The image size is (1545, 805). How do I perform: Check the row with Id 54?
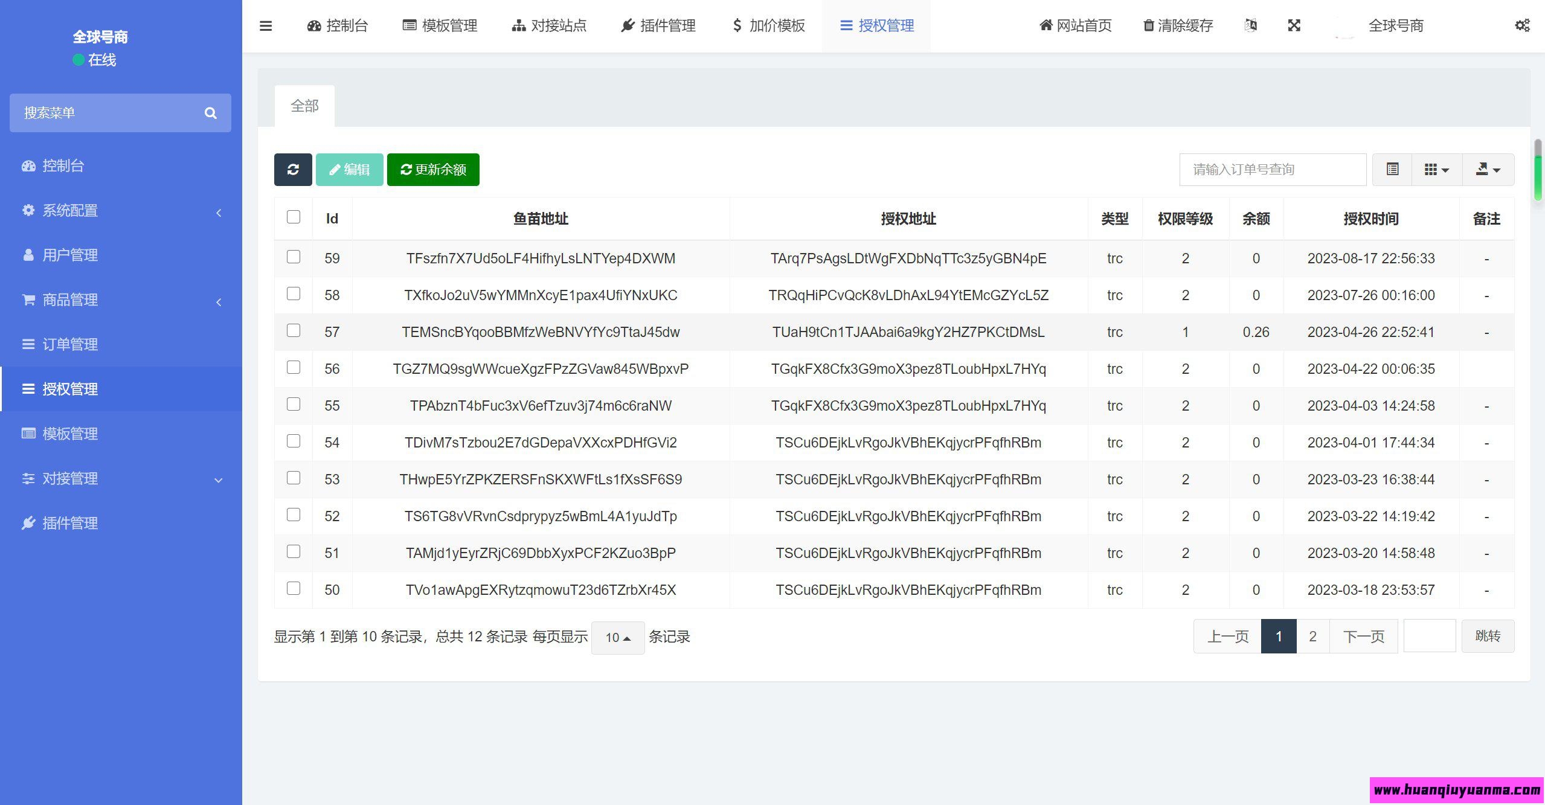294,441
